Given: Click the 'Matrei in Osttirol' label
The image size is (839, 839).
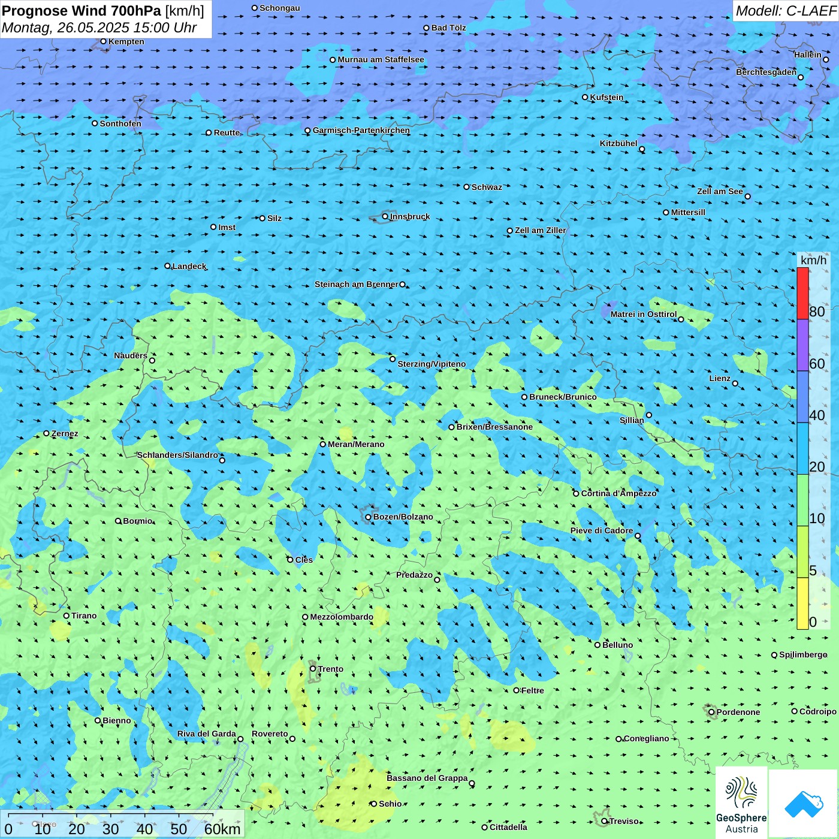Looking at the screenshot, I should tap(644, 314).
